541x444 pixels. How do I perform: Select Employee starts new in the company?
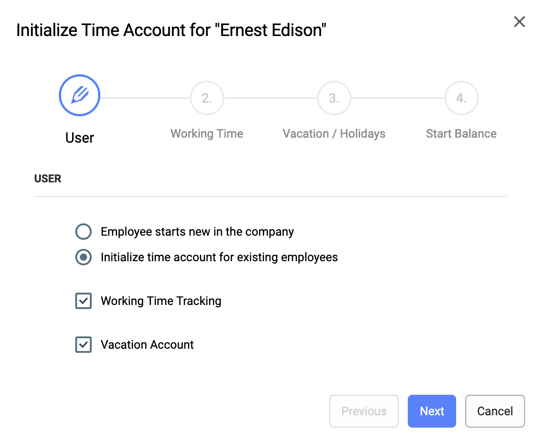(83, 231)
